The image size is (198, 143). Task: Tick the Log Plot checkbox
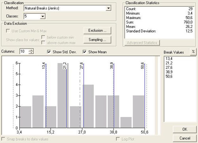click(118, 139)
